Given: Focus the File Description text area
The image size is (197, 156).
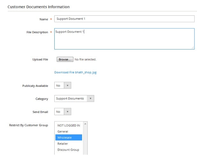Looking at the screenshot, I should [x=125, y=39].
